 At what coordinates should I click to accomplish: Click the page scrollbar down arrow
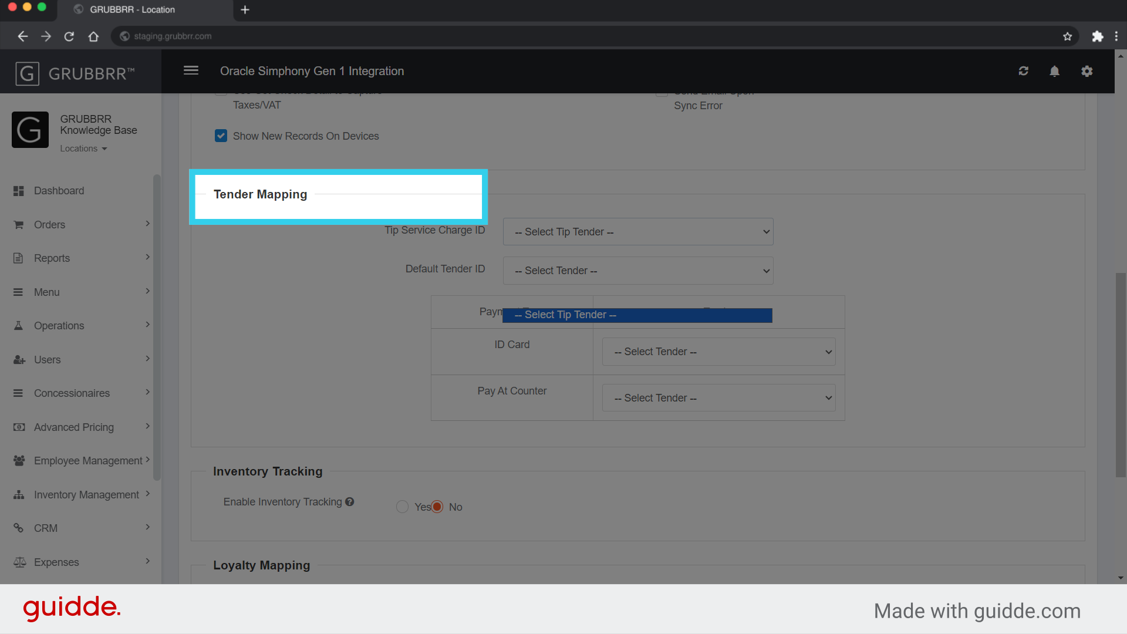coord(1121,578)
